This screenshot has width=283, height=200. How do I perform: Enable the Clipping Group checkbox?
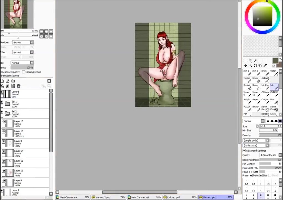click(24, 72)
